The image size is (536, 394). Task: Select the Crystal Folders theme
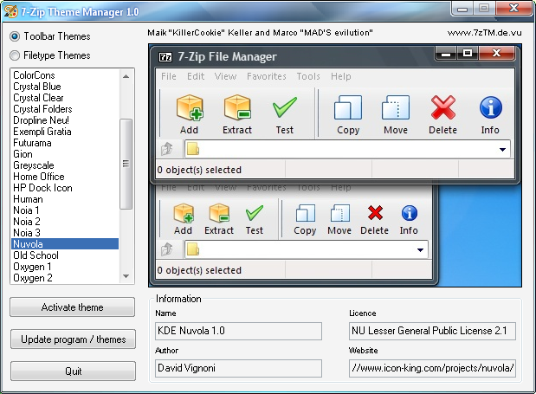tap(65, 109)
